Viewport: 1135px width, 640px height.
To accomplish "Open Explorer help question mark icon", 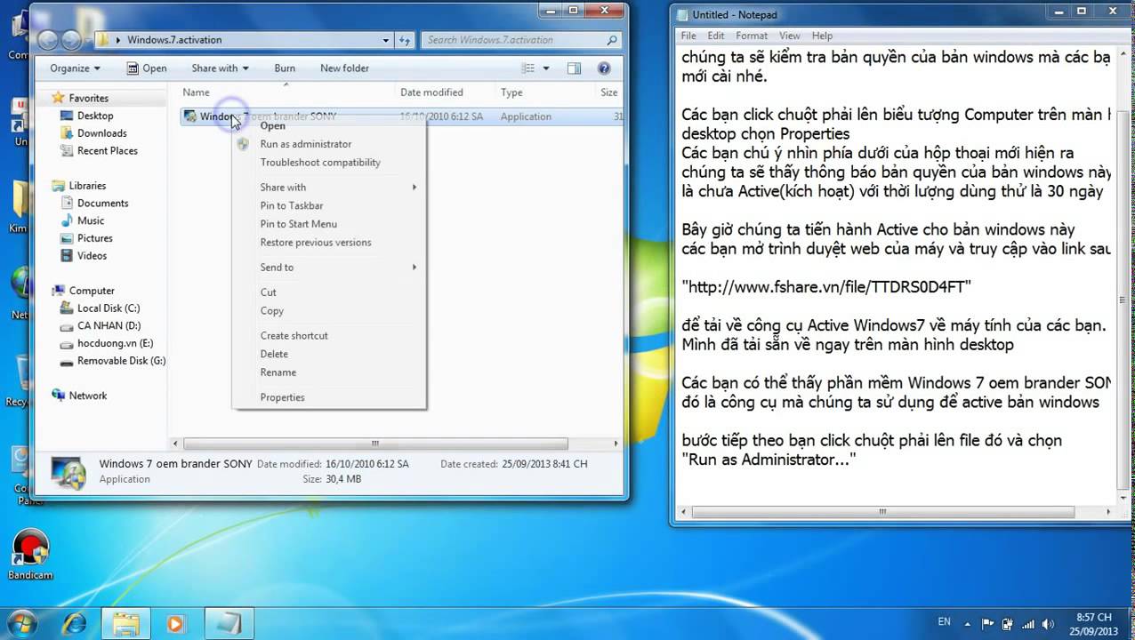I will point(604,68).
